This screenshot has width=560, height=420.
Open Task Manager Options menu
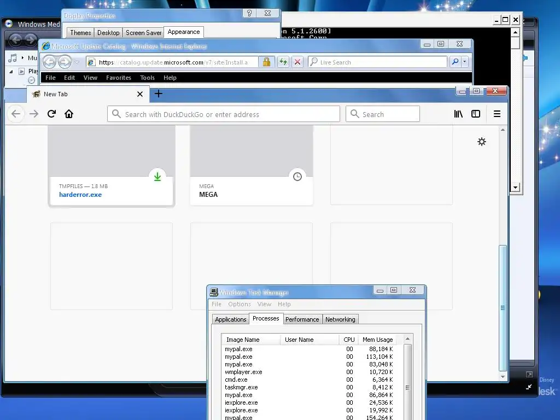coord(240,304)
